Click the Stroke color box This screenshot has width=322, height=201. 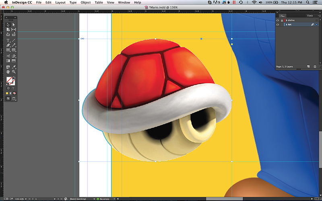coord(13,83)
